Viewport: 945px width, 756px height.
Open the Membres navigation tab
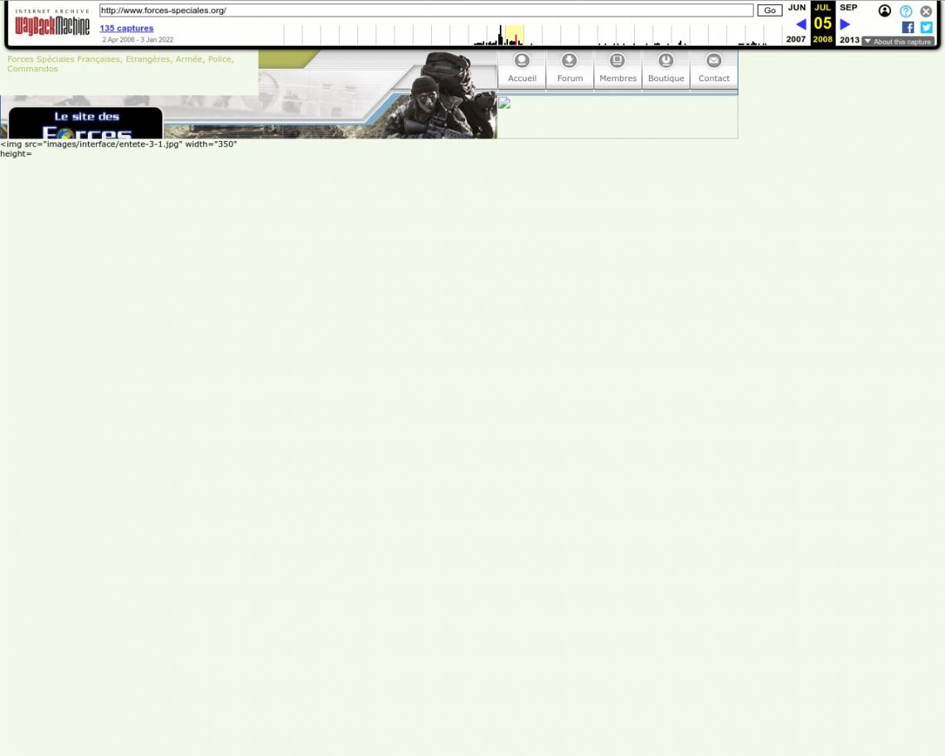[618, 70]
